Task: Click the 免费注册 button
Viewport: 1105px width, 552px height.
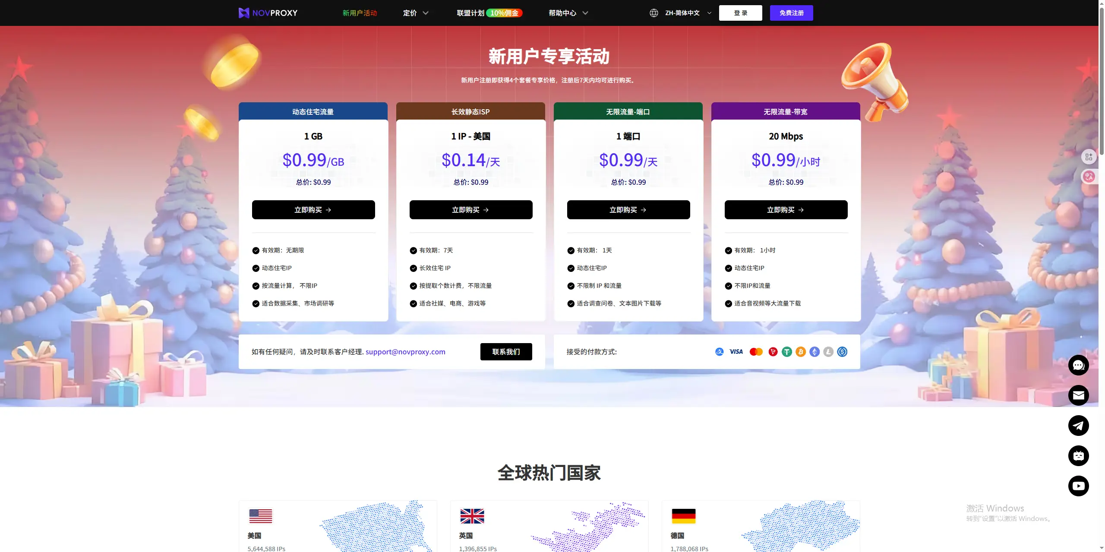Action: [x=791, y=13]
